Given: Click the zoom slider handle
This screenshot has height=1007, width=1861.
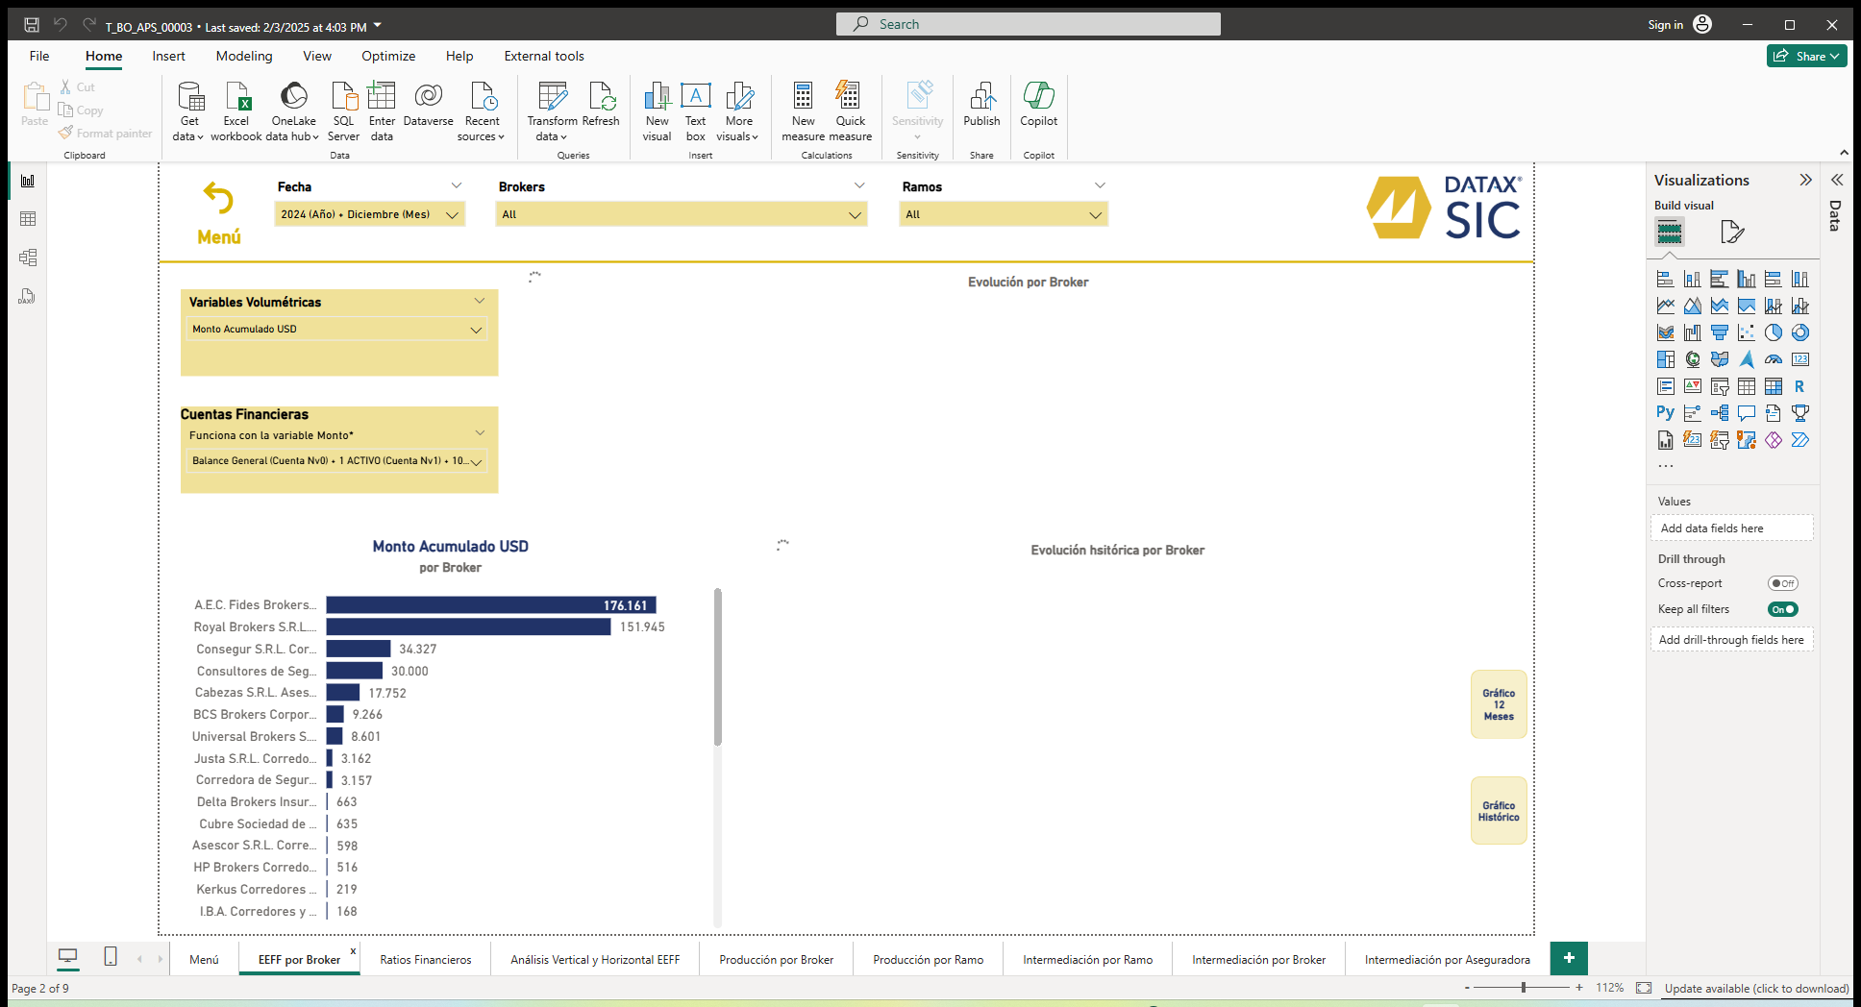Looking at the screenshot, I should [1524, 988].
